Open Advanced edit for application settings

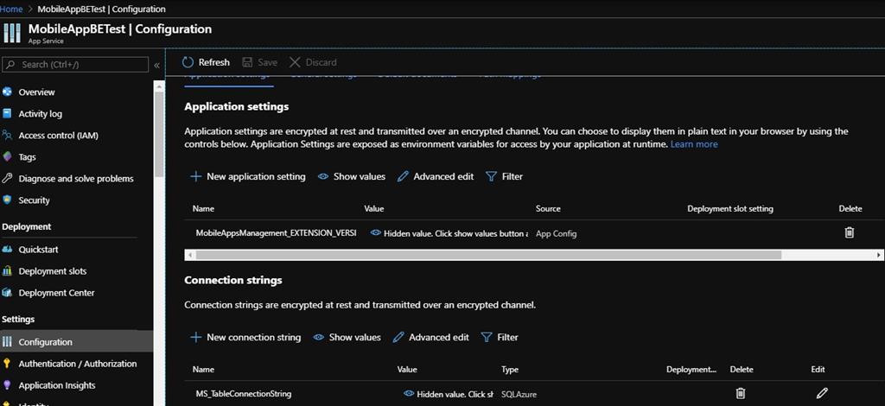point(436,176)
